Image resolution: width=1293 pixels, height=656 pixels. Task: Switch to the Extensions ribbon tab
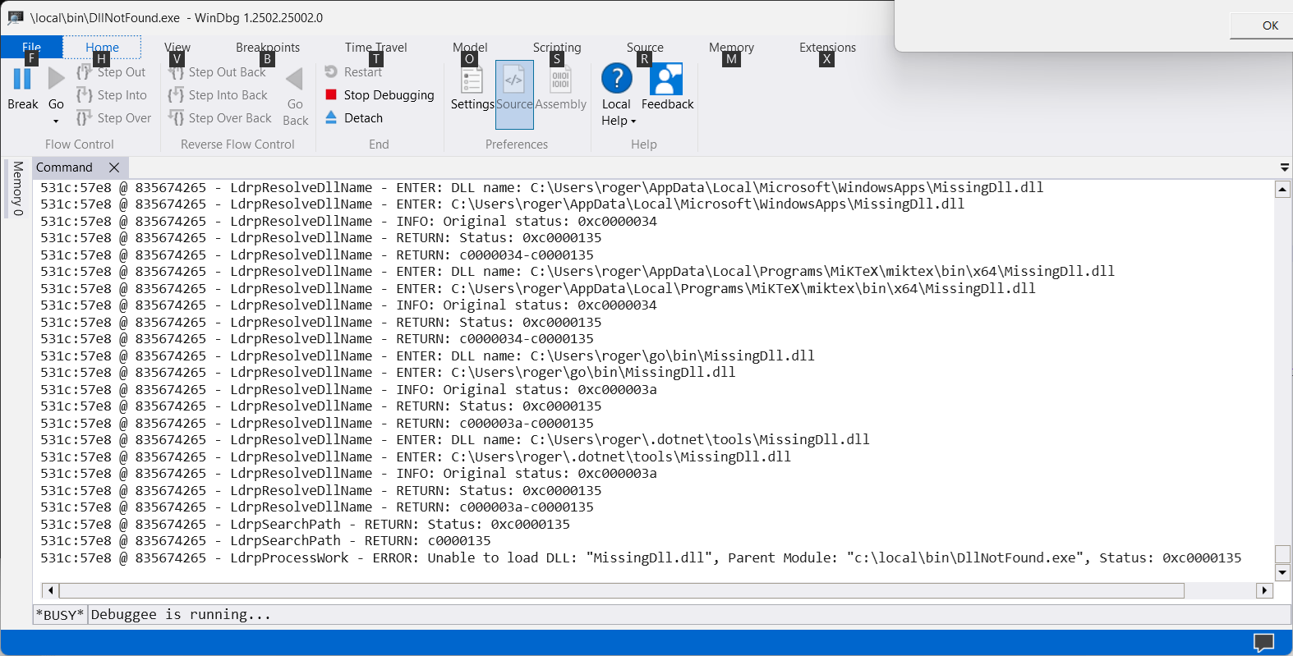[827, 48]
